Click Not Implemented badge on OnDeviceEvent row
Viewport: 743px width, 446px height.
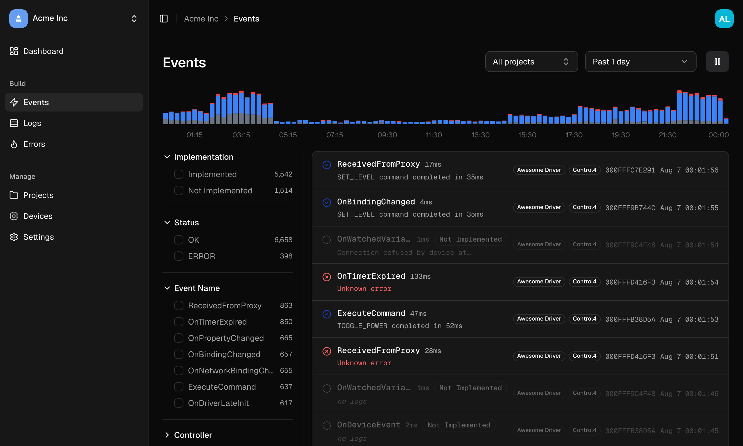pyautogui.click(x=459, y=425)
